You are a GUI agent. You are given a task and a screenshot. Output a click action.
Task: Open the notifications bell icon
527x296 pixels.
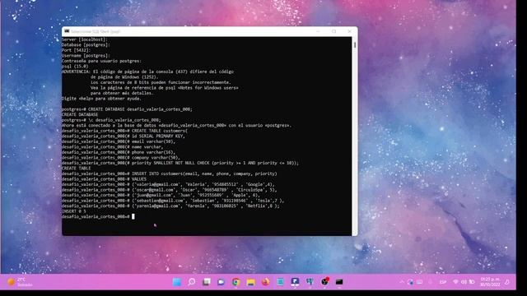[507, 282]
